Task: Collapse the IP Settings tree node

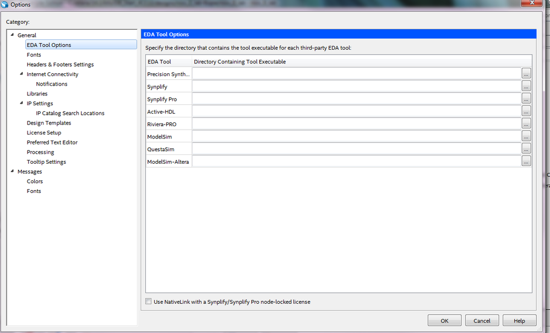Action: tap(21, 103)
